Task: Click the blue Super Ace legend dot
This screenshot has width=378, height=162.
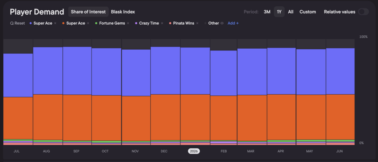Action: [31, 23]
